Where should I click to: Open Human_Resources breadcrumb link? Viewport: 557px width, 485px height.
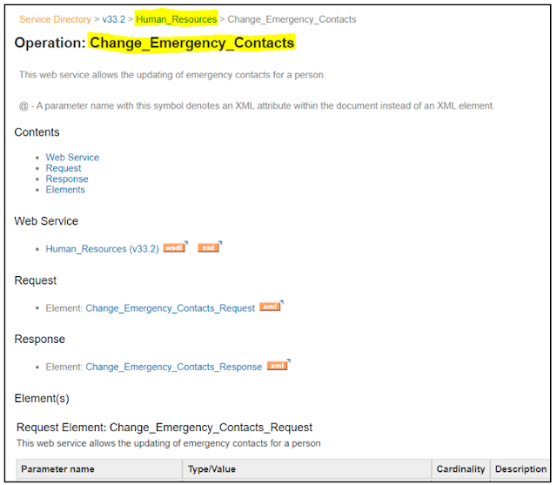tap(176, 19)
